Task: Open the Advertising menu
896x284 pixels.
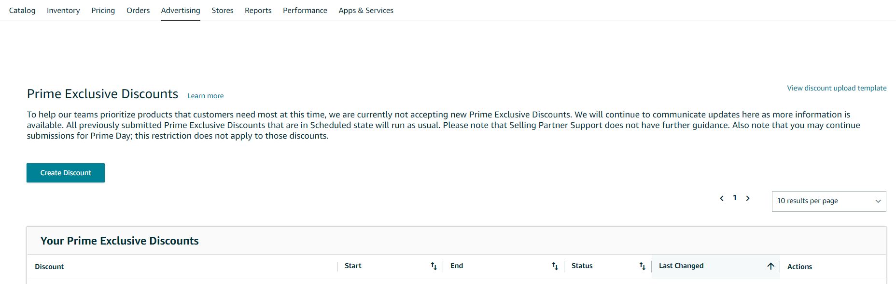Action: 181,10
